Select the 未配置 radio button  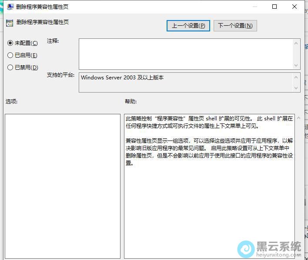point(10,43)
